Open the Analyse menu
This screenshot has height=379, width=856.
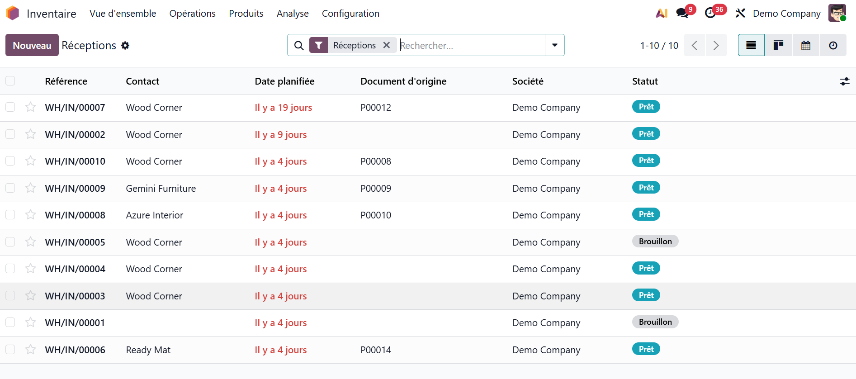(293, 14)
